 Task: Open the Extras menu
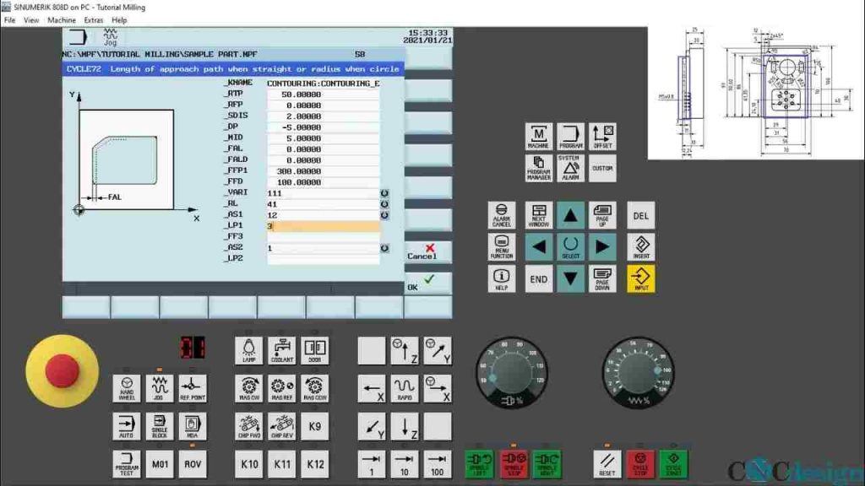point(94,20)
